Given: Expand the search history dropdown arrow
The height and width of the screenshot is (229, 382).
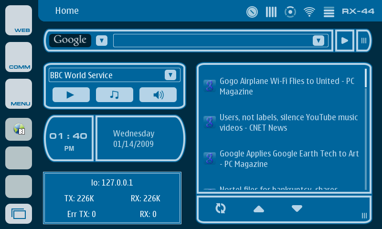Looking at the screenshot, I should point(318,41).
